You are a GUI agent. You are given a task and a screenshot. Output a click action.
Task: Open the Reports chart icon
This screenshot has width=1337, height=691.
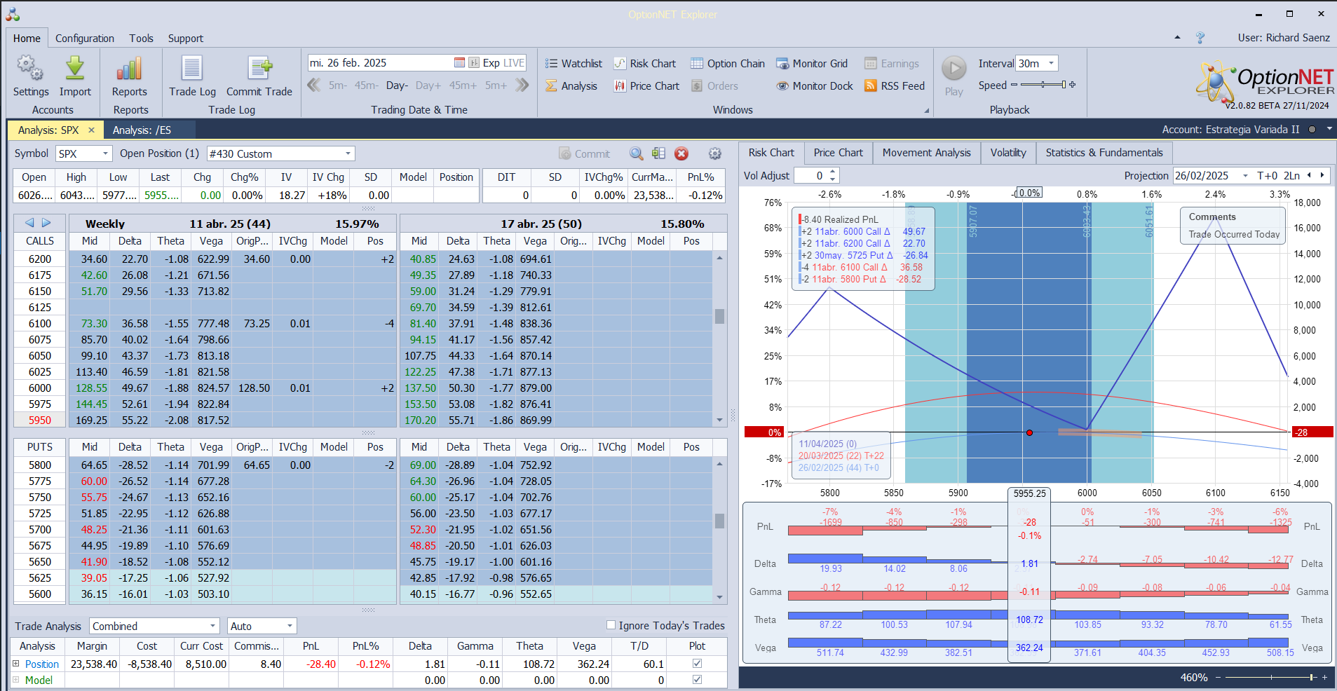pos(130,69)
